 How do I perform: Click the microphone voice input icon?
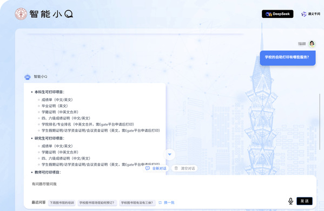click(x=290, y=201)
